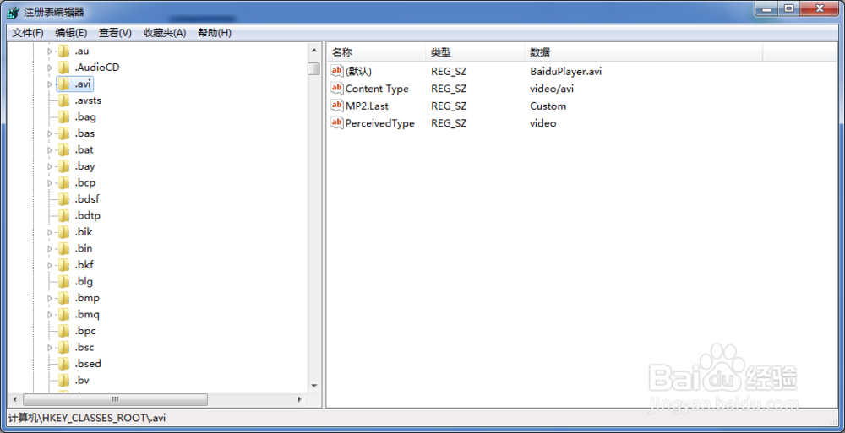Click the .bmp folder icon
Image resolution: width=845 pixels, height=433 pixels.
click(64, 298)
